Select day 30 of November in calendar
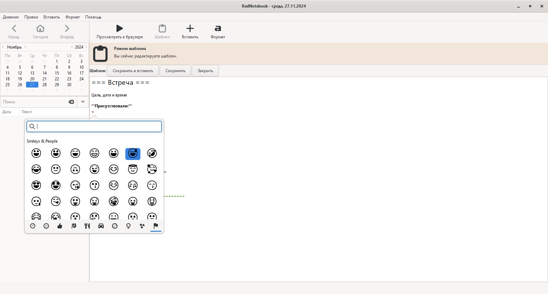Viewport: 548px width, 294px height. click(69, 85)
